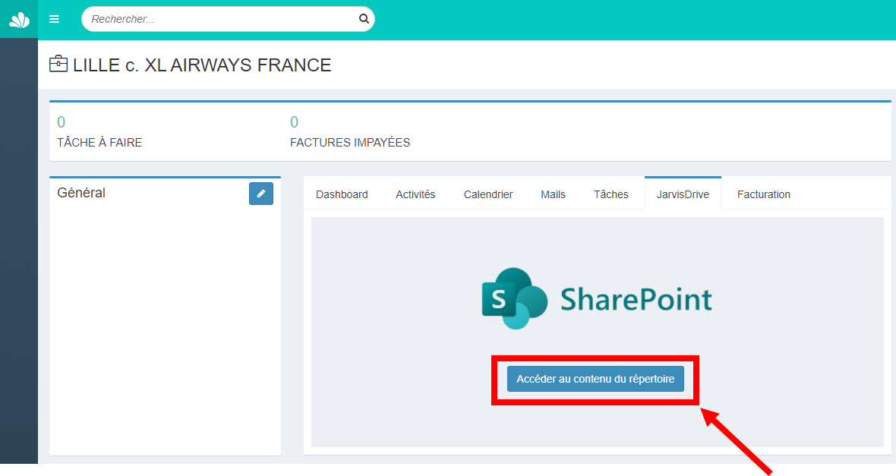
Task: Click the SharePoint logo
Action: 597,298
